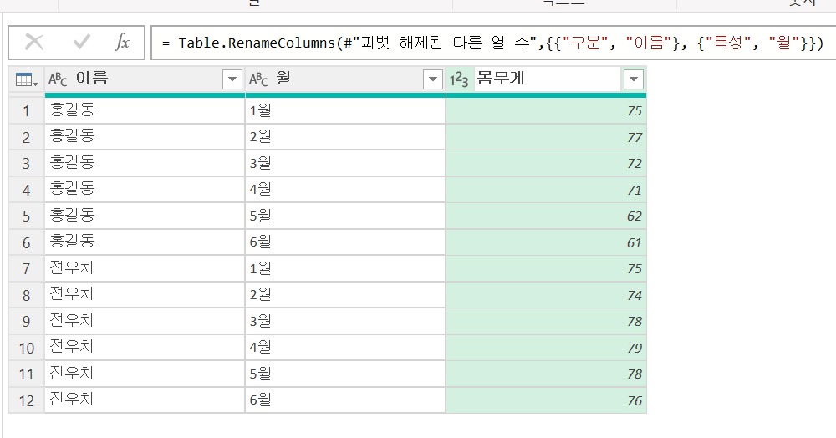836x438 pixels.
Task: Click 홍길동 cell in row 6
Action: (145, 243)
